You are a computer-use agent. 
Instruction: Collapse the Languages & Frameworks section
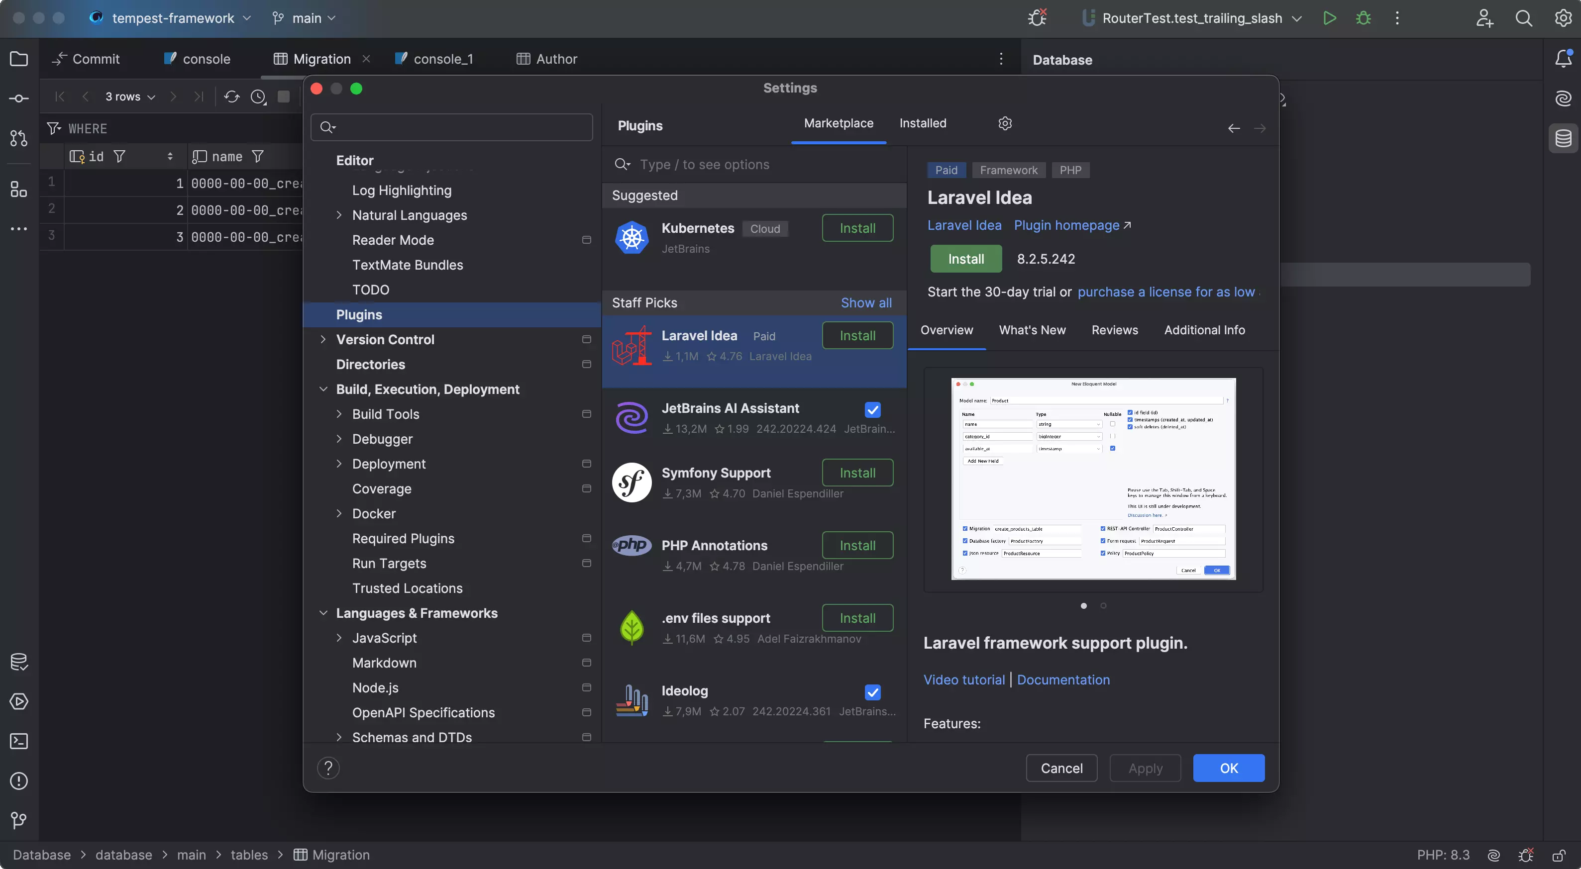click(323, 613)
